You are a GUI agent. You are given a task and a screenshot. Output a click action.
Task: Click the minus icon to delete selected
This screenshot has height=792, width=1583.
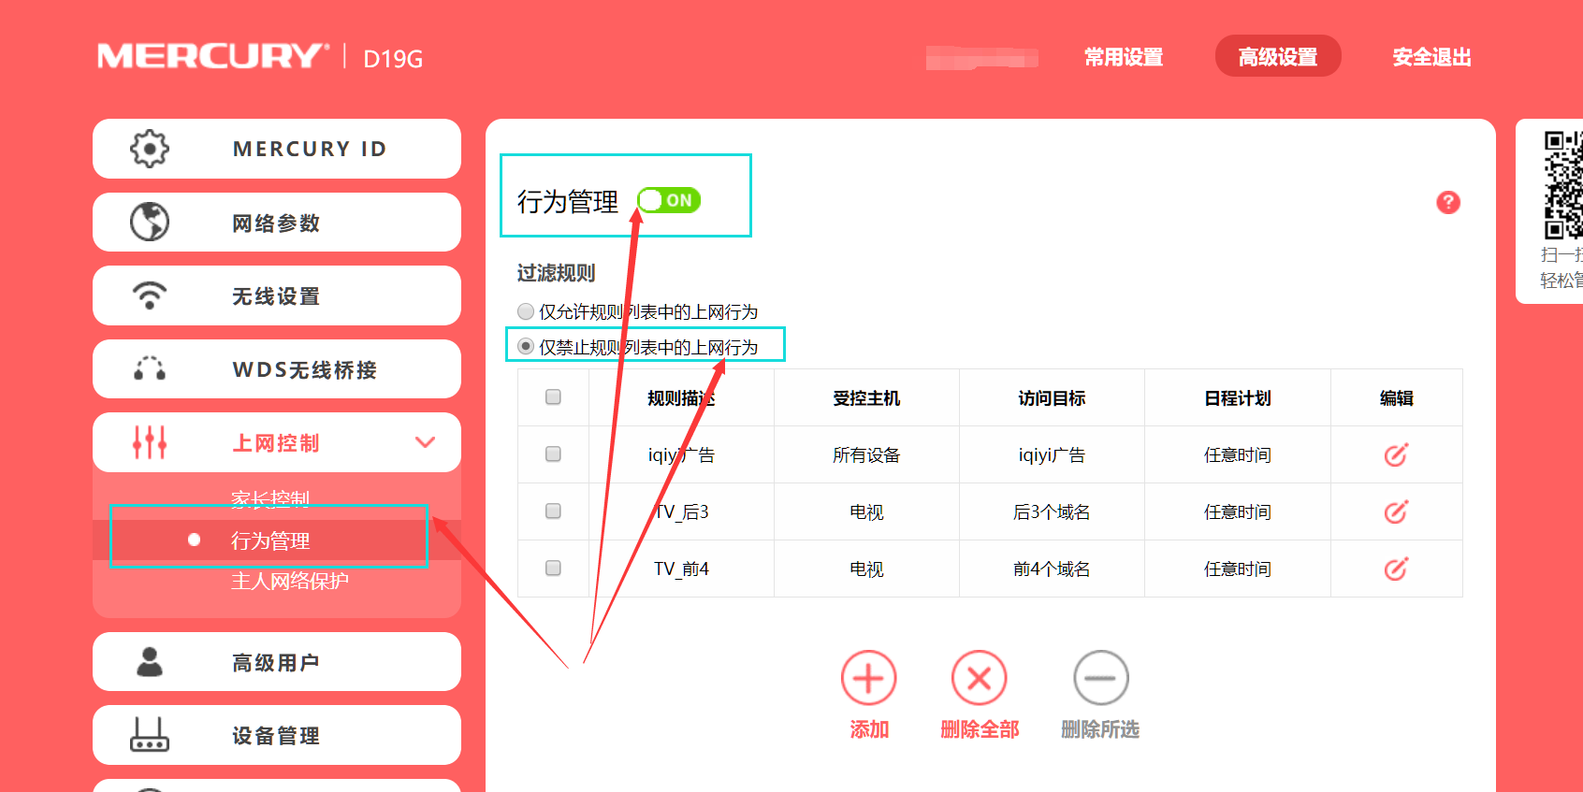point(1100,678)
